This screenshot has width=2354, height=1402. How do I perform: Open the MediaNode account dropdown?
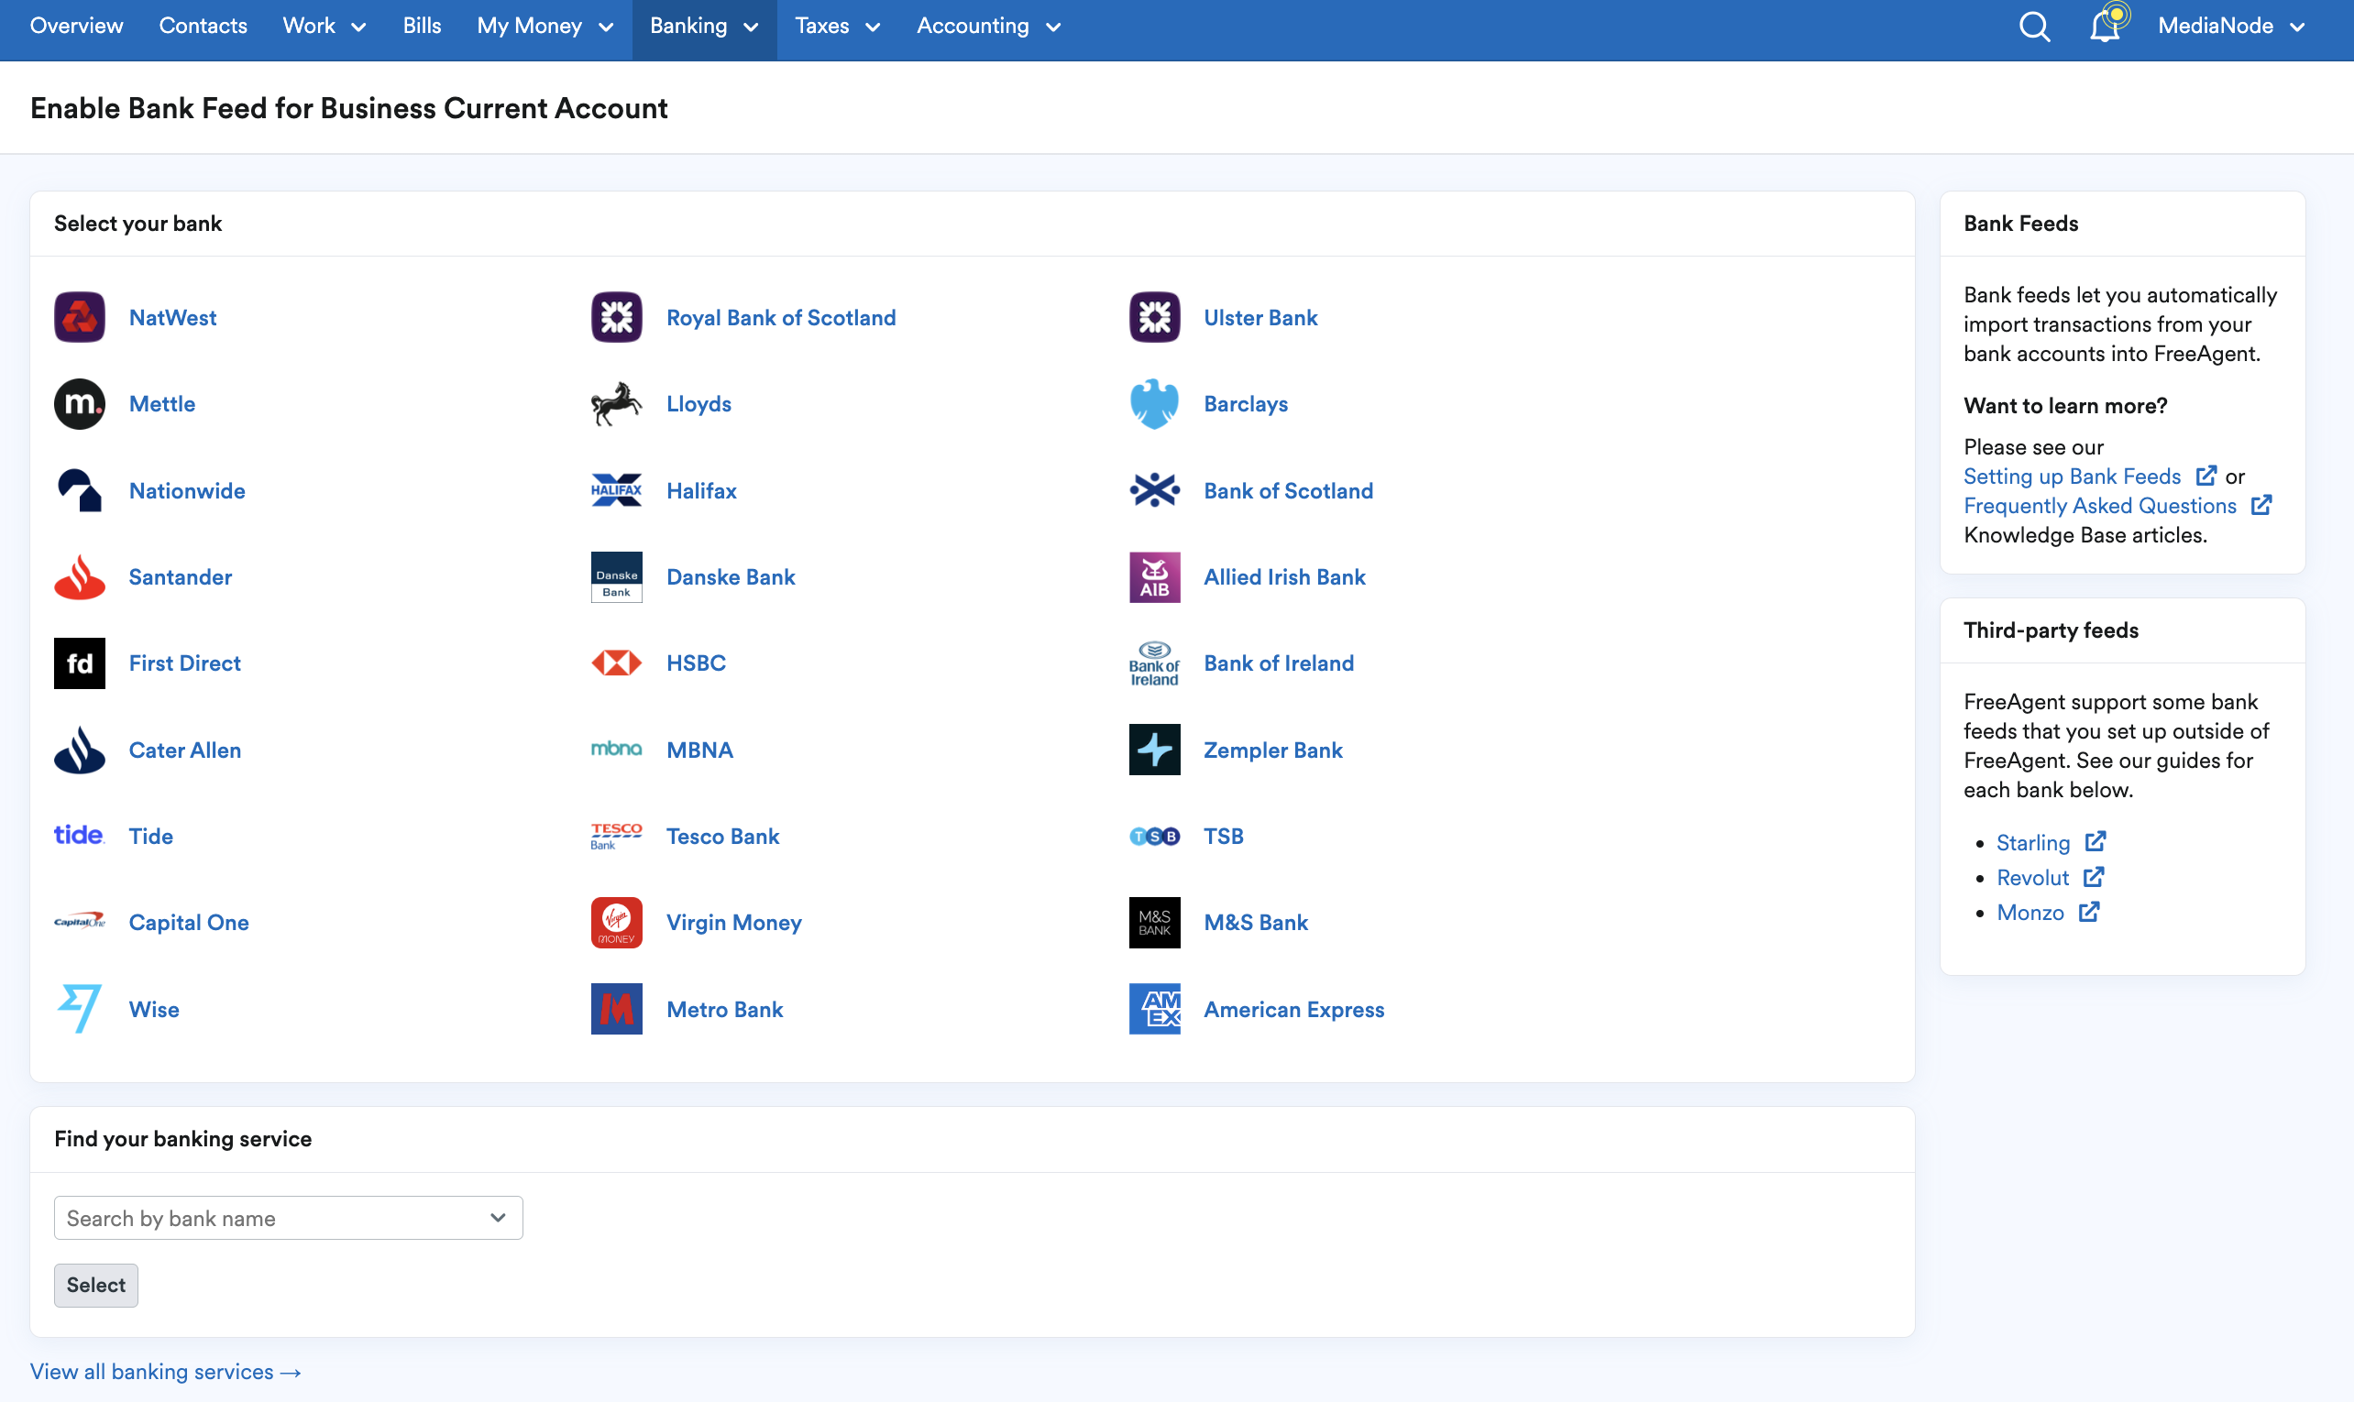(2230, 27)
